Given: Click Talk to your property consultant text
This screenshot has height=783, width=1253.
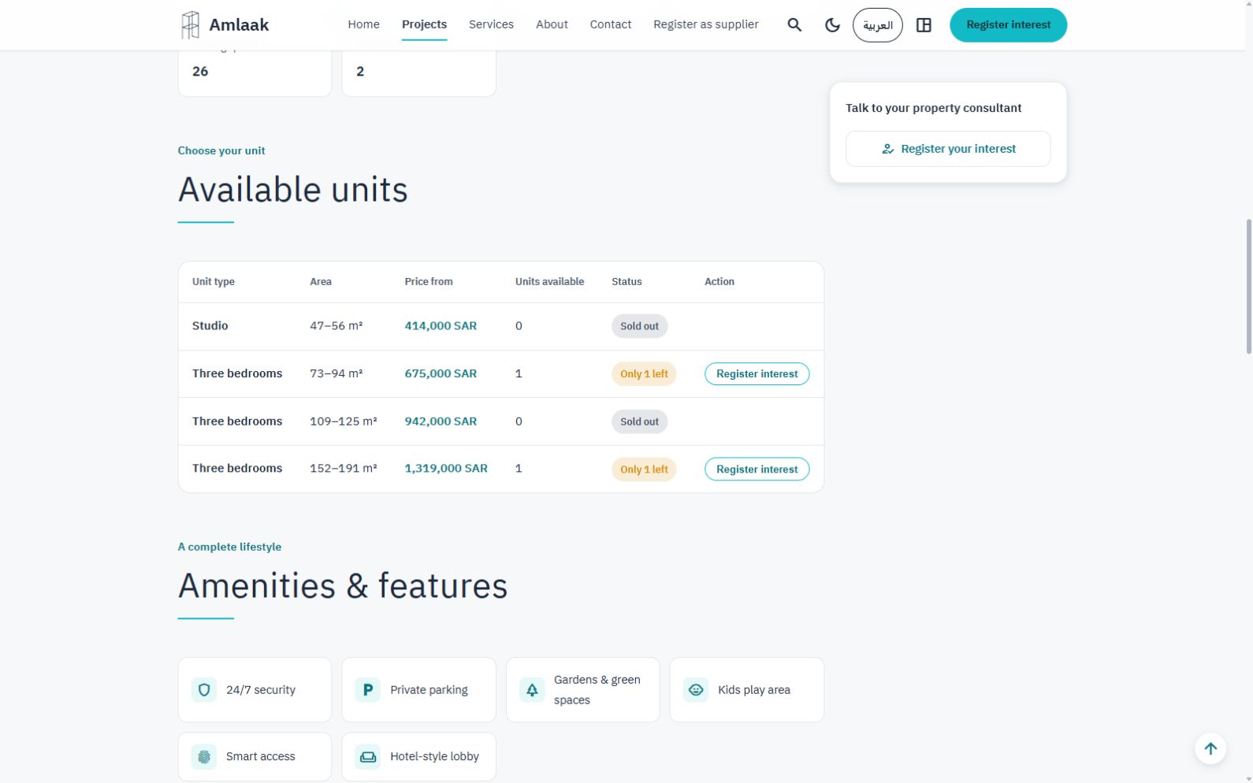Looking at the screenshot, I should coord(933,108).
